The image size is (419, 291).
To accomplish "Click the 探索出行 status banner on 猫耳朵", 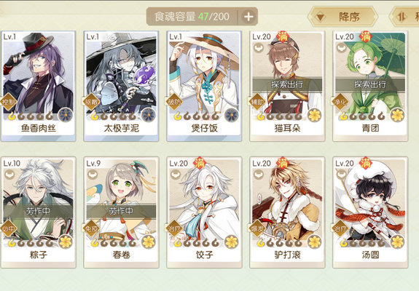I will (x=287, y=85).
